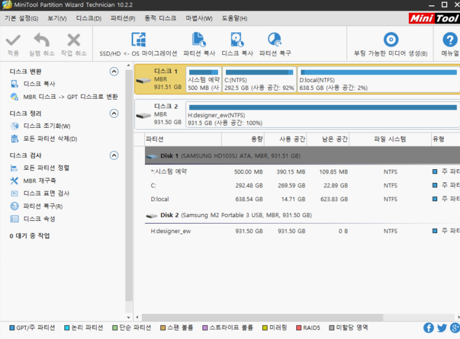Run MBR 재구축 from sidebar
460x339 pixels.
[40, 181]
